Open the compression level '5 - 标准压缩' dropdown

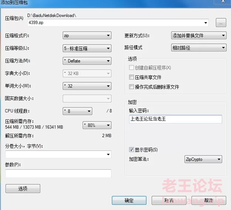[x=87, y=48]
